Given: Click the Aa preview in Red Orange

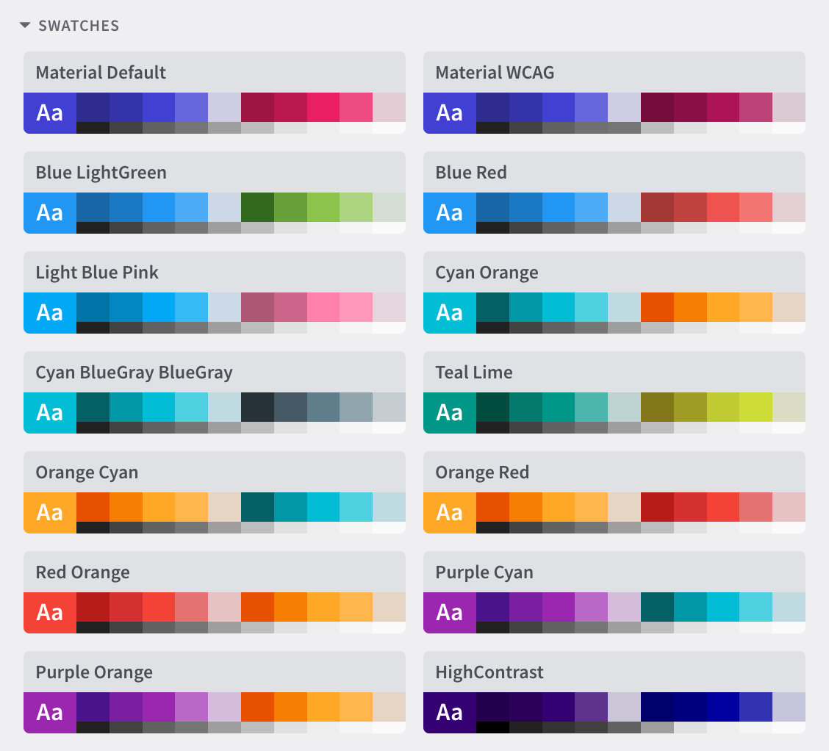Looking at the screenshot, I should tap(50, 612).
